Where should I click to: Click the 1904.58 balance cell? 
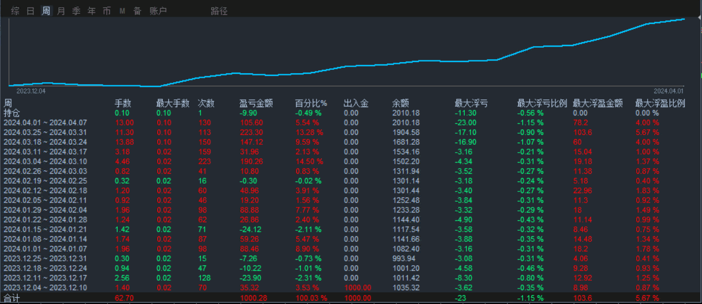[x=405, y=132]
